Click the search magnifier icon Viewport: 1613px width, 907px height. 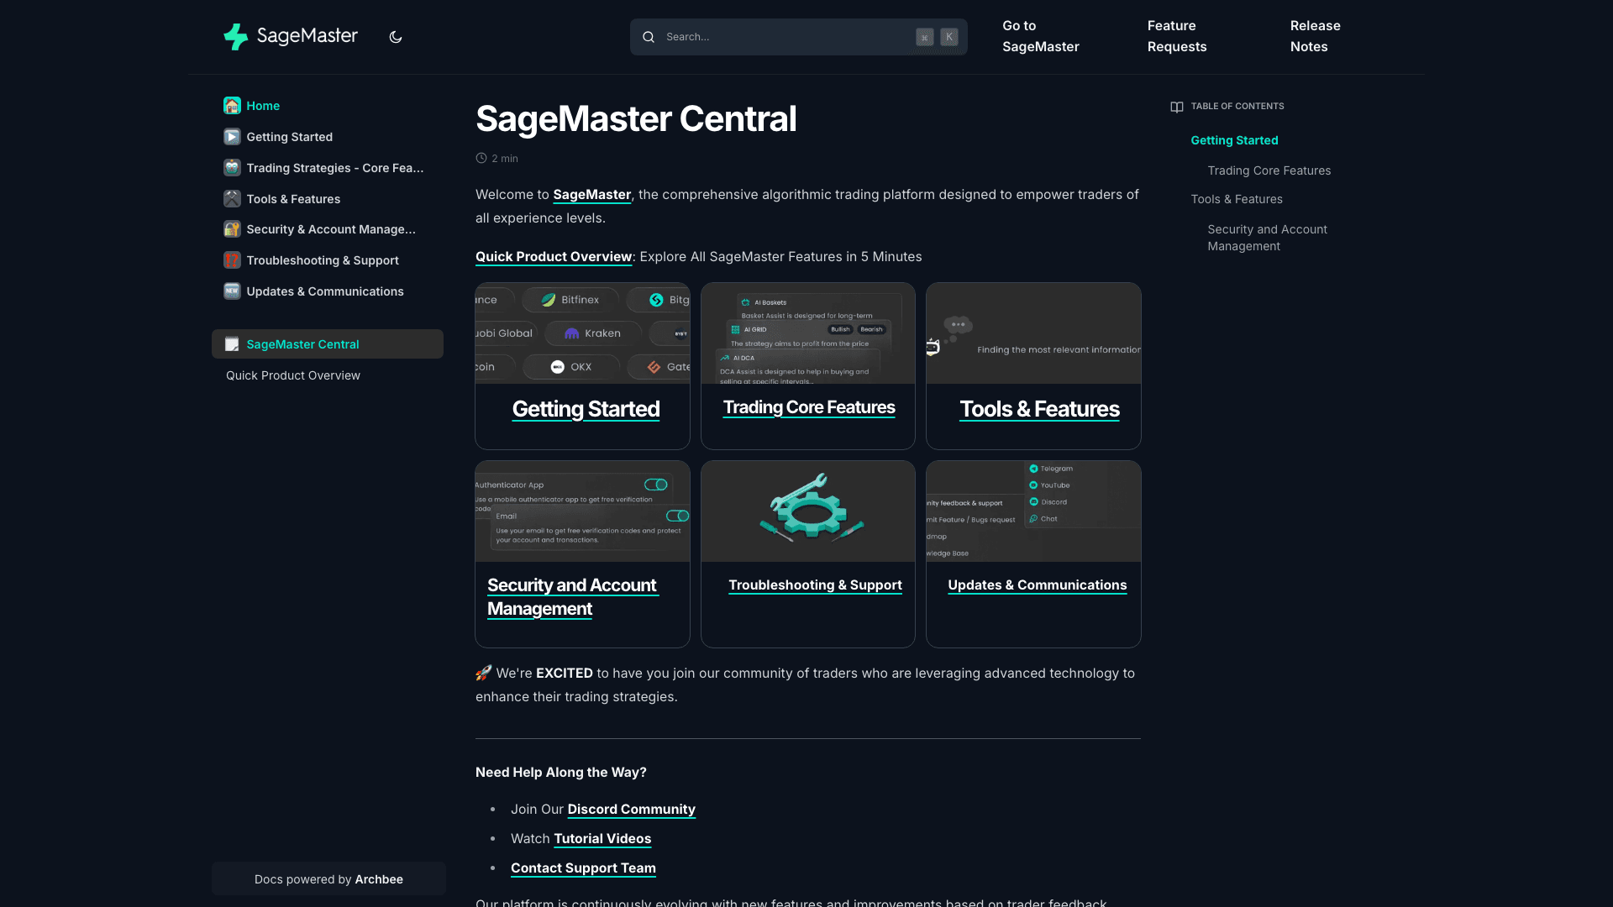(648, 36)
